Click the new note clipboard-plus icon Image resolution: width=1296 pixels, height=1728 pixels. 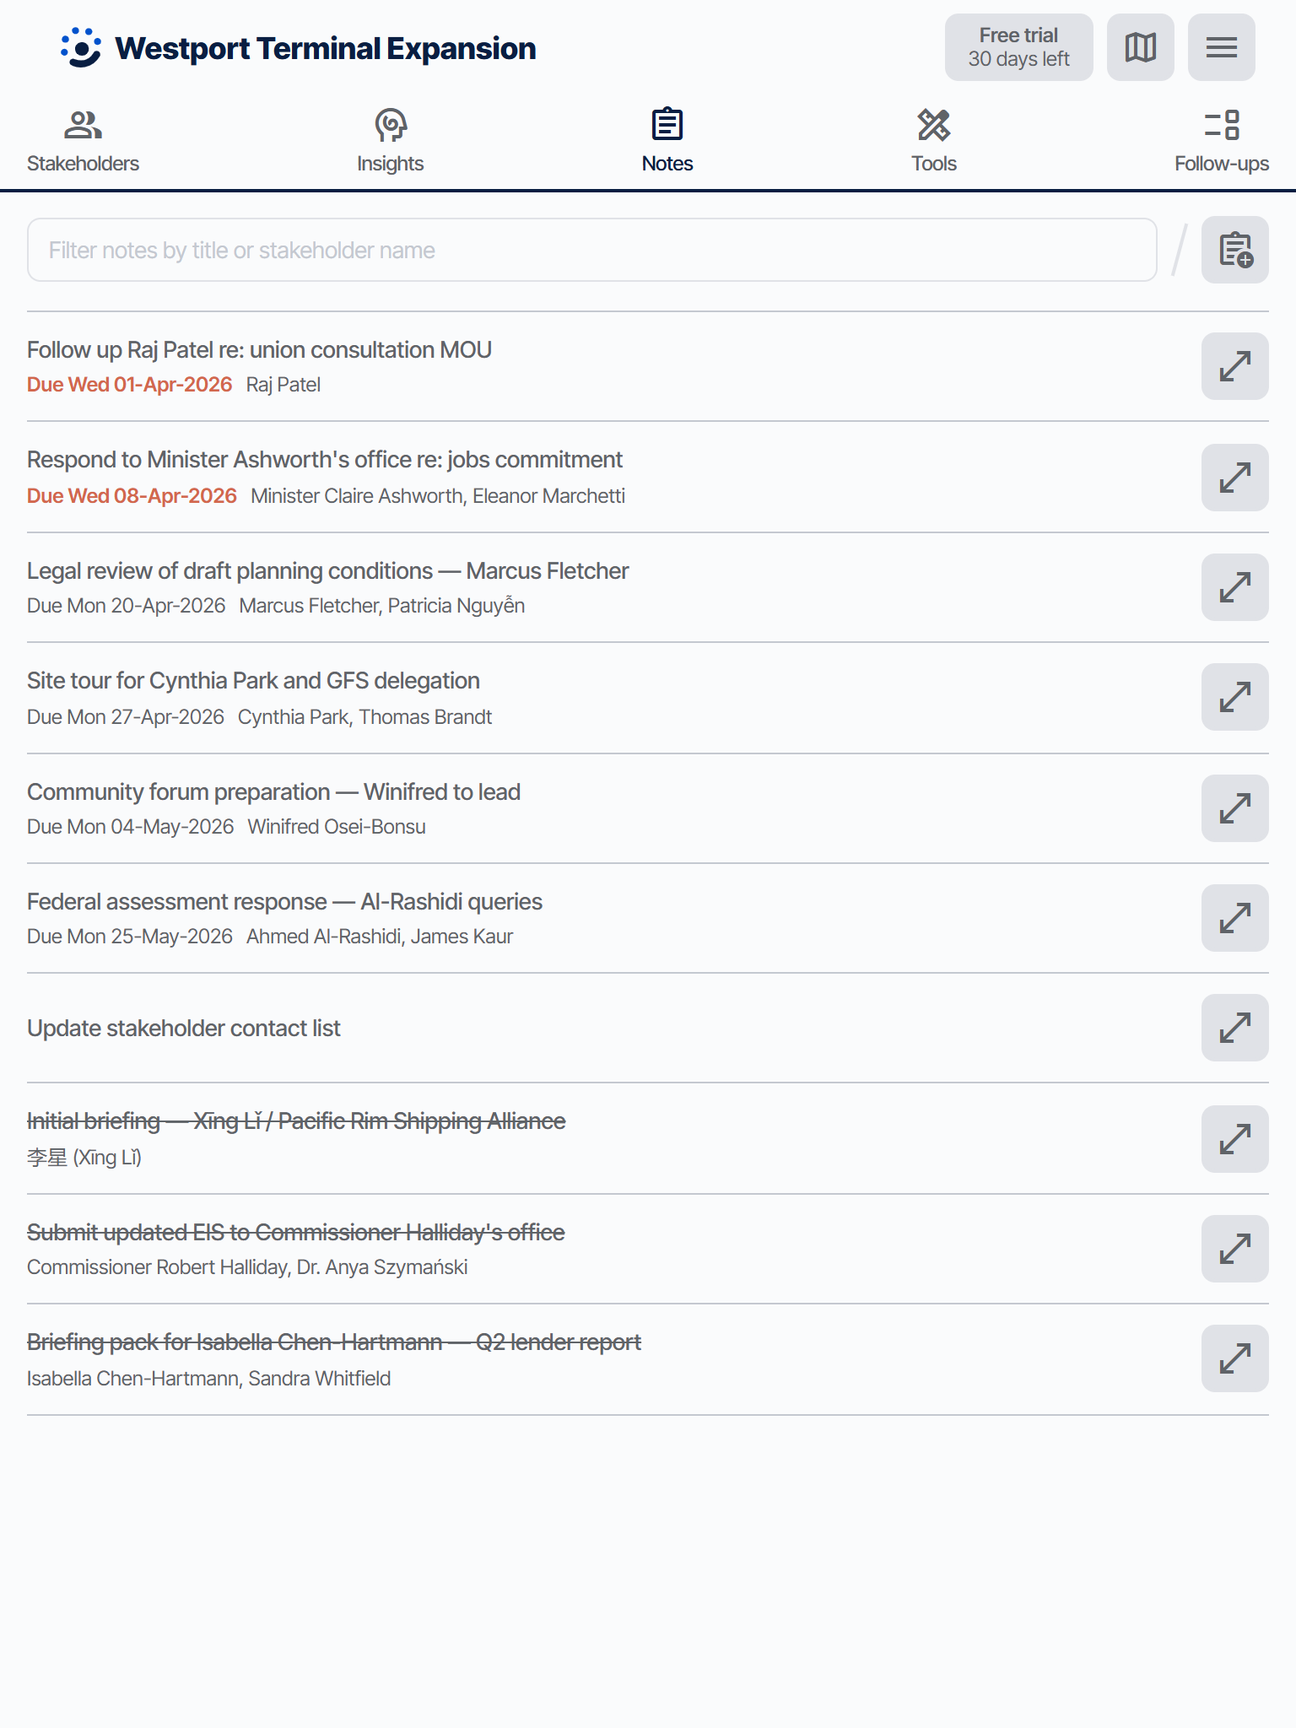click(1234, 250)
